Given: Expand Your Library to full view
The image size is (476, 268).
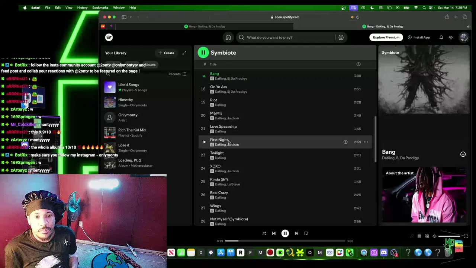Looking at the screenshot, I should [184, 53].
